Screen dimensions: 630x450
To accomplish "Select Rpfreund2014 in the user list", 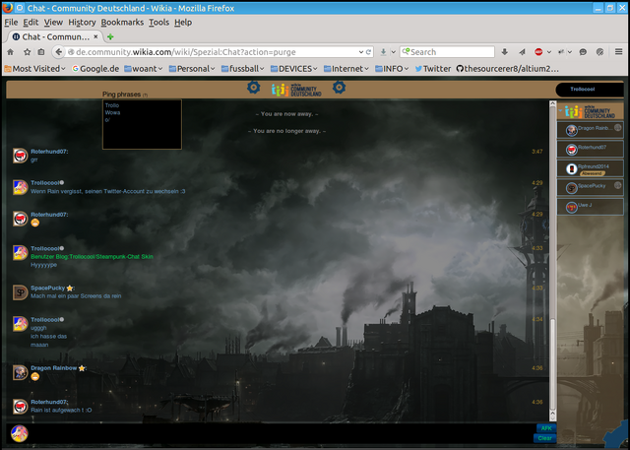I will click(590, 168).
